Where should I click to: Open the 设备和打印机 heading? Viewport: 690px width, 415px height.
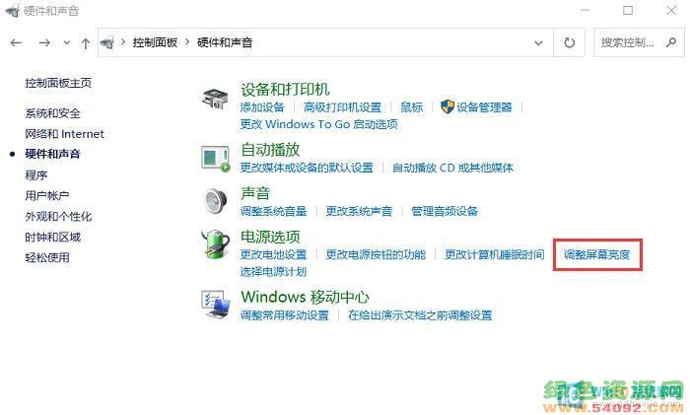[x=285, y=90]
